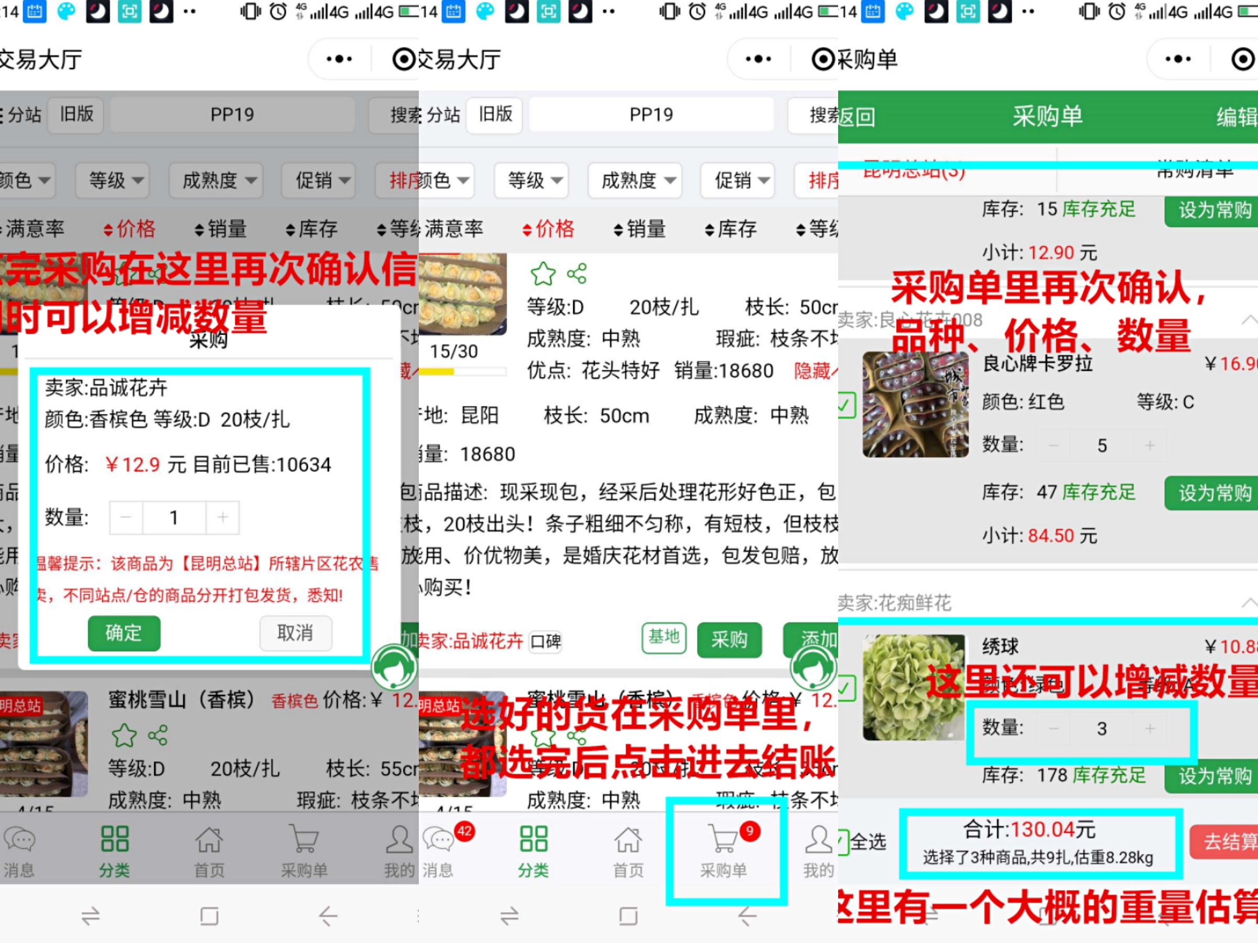Dismiss dialog with 取消 button

point(296,633)
